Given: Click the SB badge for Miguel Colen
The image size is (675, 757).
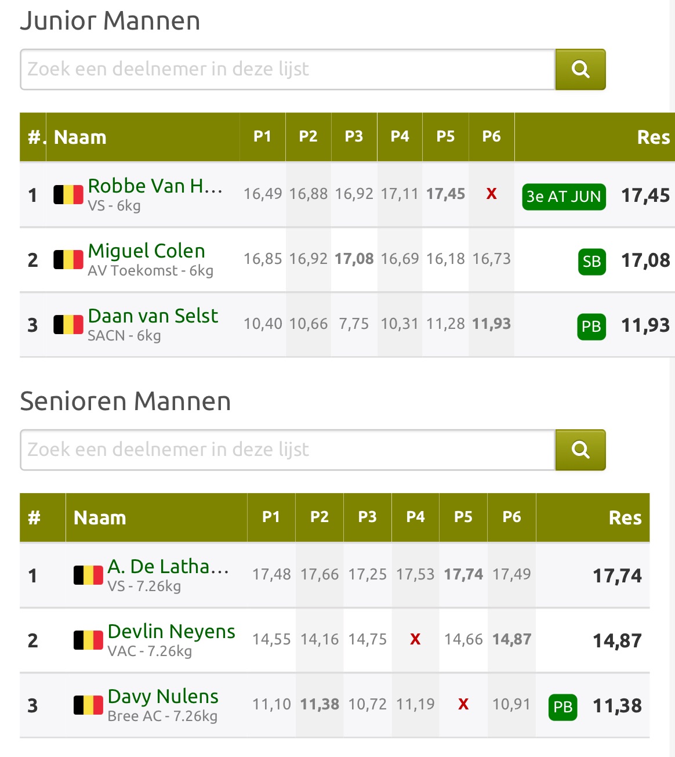Looking at the screenshot, I should click(591, 262).
